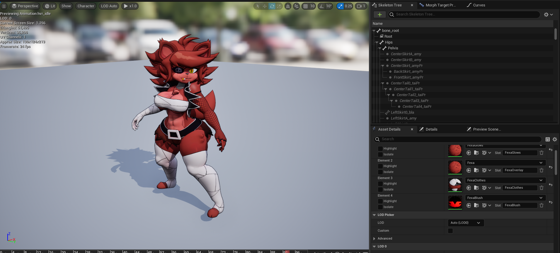Toggle surface snapping icon in viewport toolbar
560x253 pixels.
point(297,6)
